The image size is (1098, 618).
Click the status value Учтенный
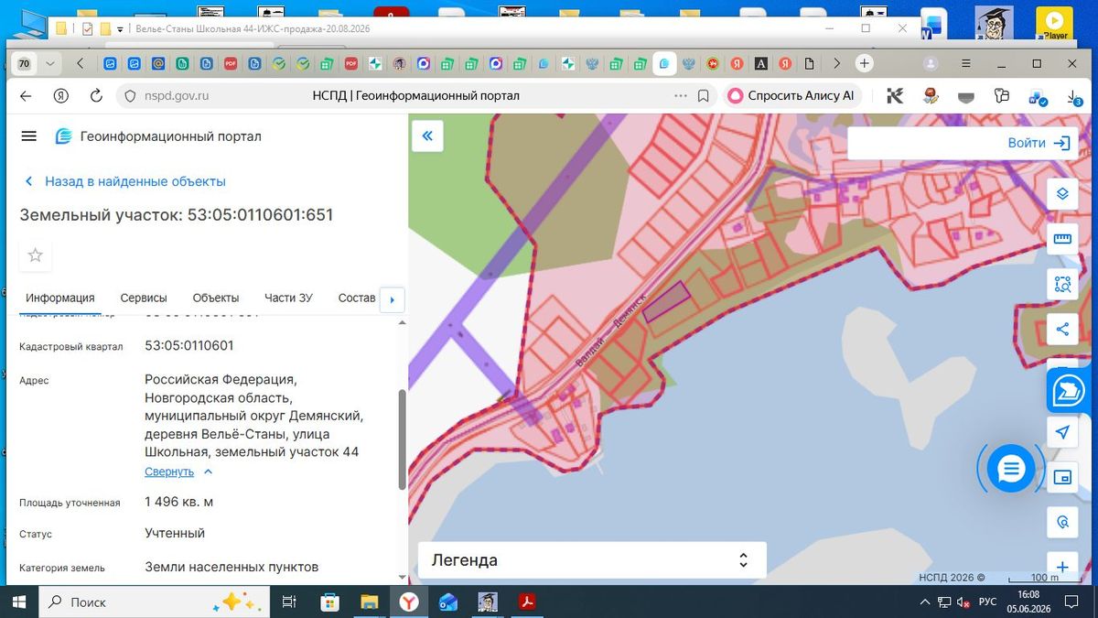pyautogui.click(x=175, y=533)
